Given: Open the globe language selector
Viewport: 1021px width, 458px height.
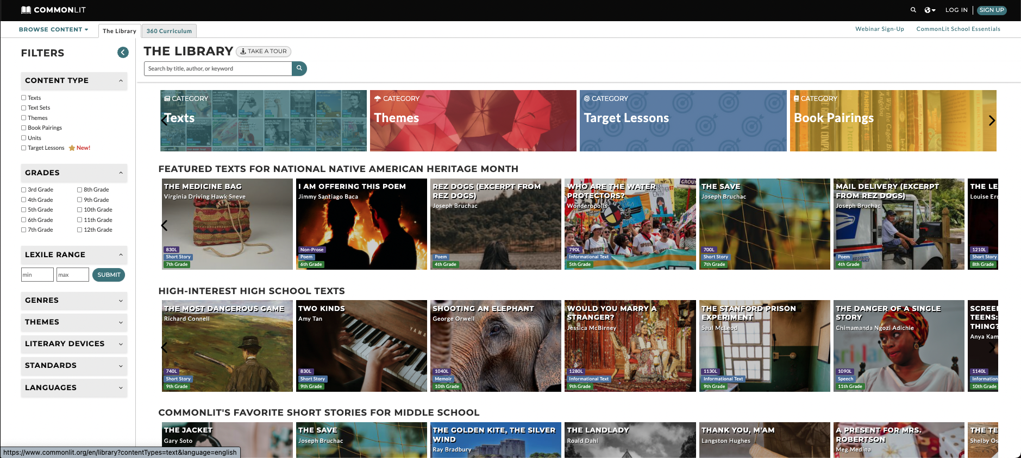Looking at the screenshot, I should point(930,10).
